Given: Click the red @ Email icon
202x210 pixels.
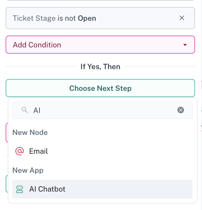Looking at the screenshot, I should pyautogui.click(x=20, y=151).
